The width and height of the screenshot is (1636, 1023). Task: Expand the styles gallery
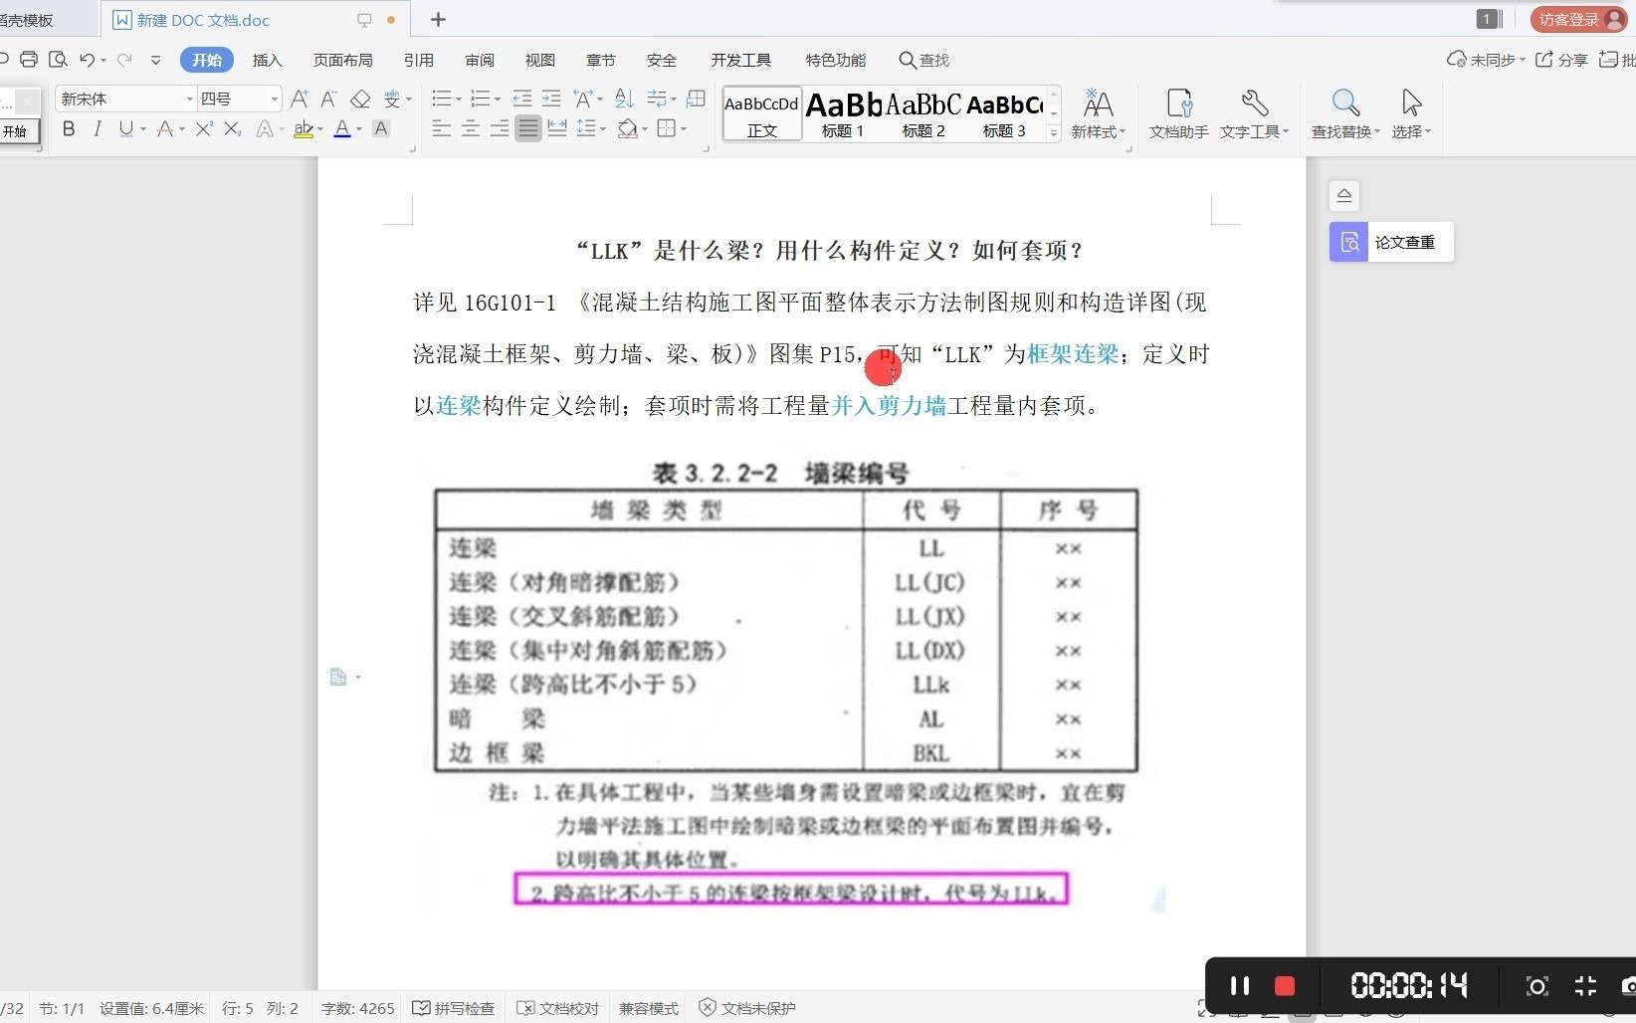coord(1054,133)
